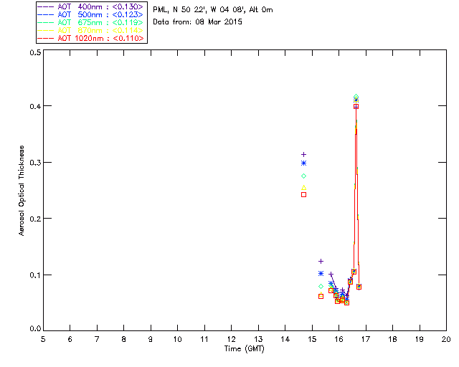Click the red square at the 0.4 peak
The image size is (459, 367).
[x=356, y=107]
